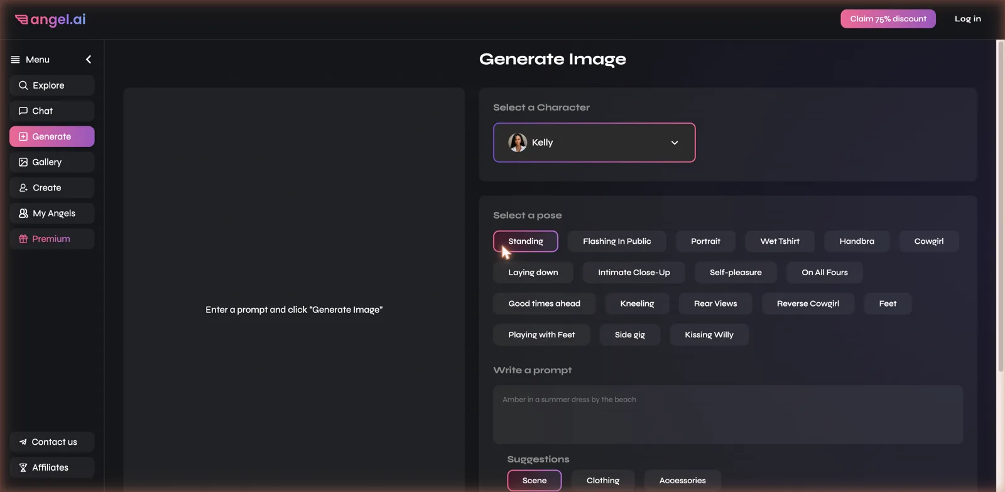This screenshot has height=492, width=1005.
Task: Open the Affiliates link
Action: 52,467
